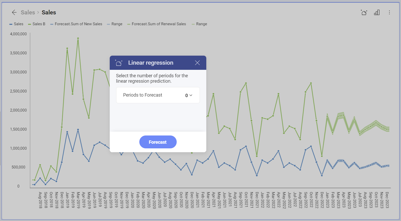The image size is (401, 221).
Task: Open the vertical three-dot overflow menu
Action: tap(389, 12)
